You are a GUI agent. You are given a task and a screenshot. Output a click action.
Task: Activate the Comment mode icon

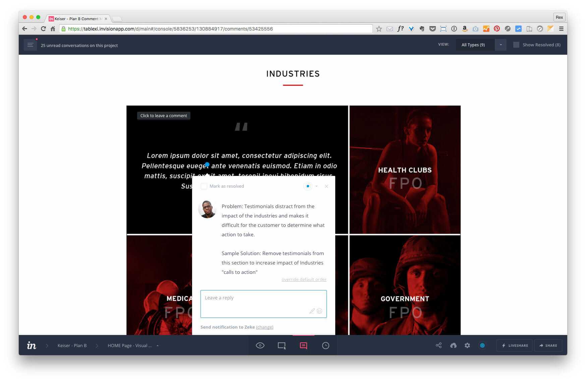[x=303, y=345]
